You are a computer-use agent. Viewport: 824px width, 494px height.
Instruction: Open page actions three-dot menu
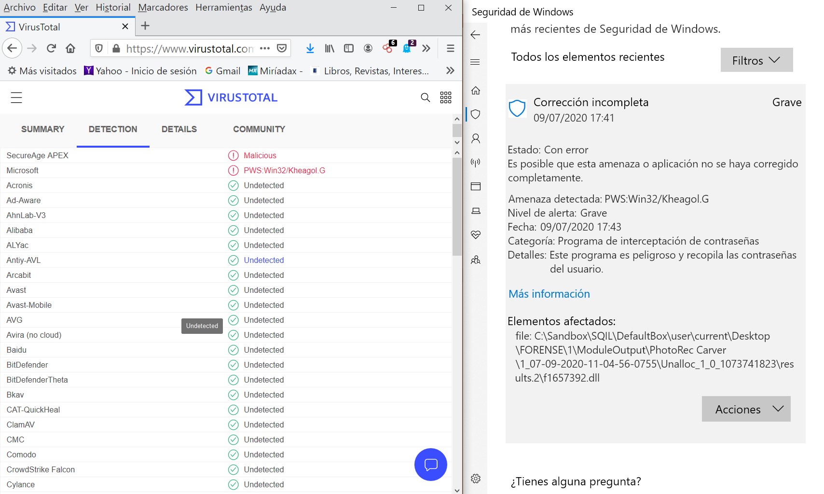265,48
